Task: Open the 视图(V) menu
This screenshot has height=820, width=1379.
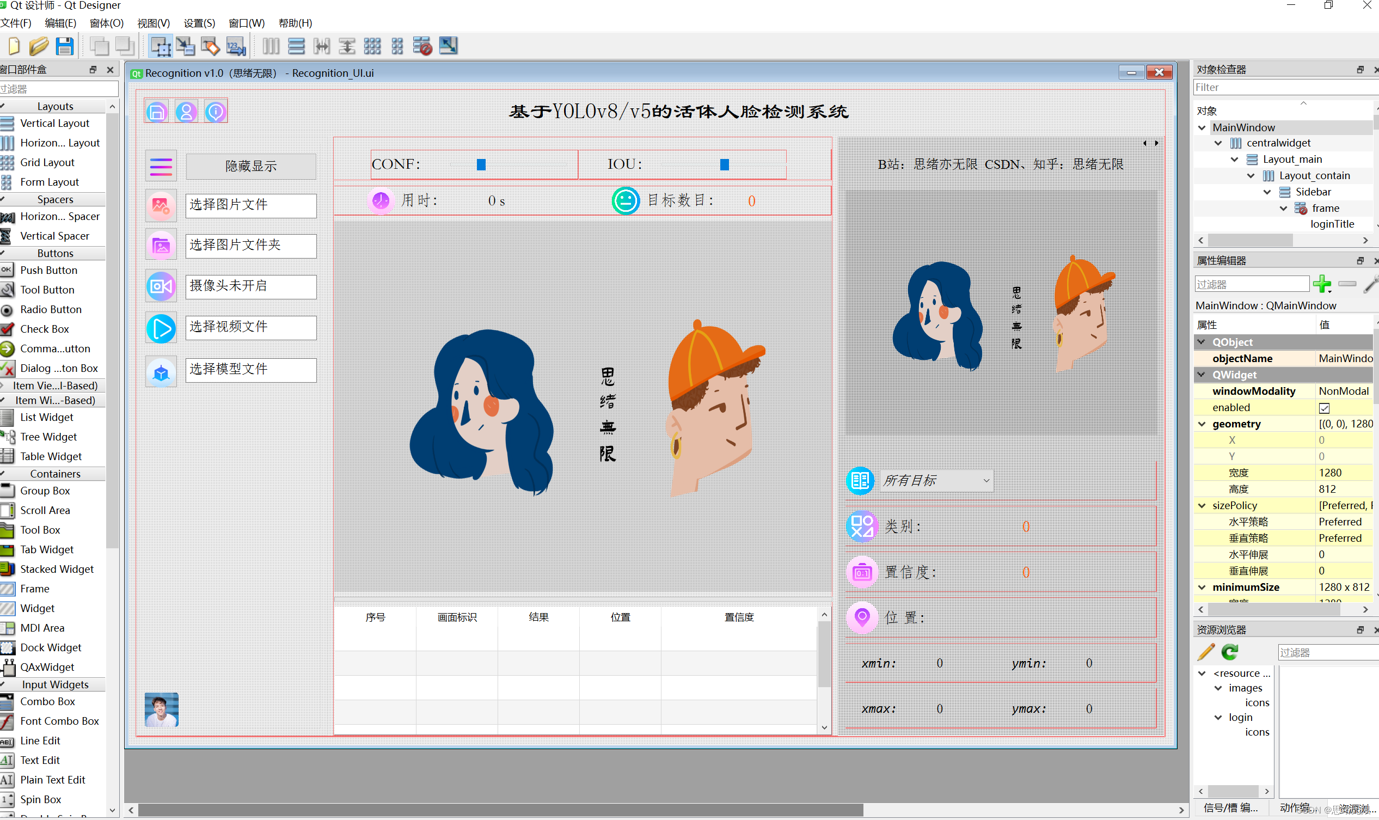Action: pos(153,23)
